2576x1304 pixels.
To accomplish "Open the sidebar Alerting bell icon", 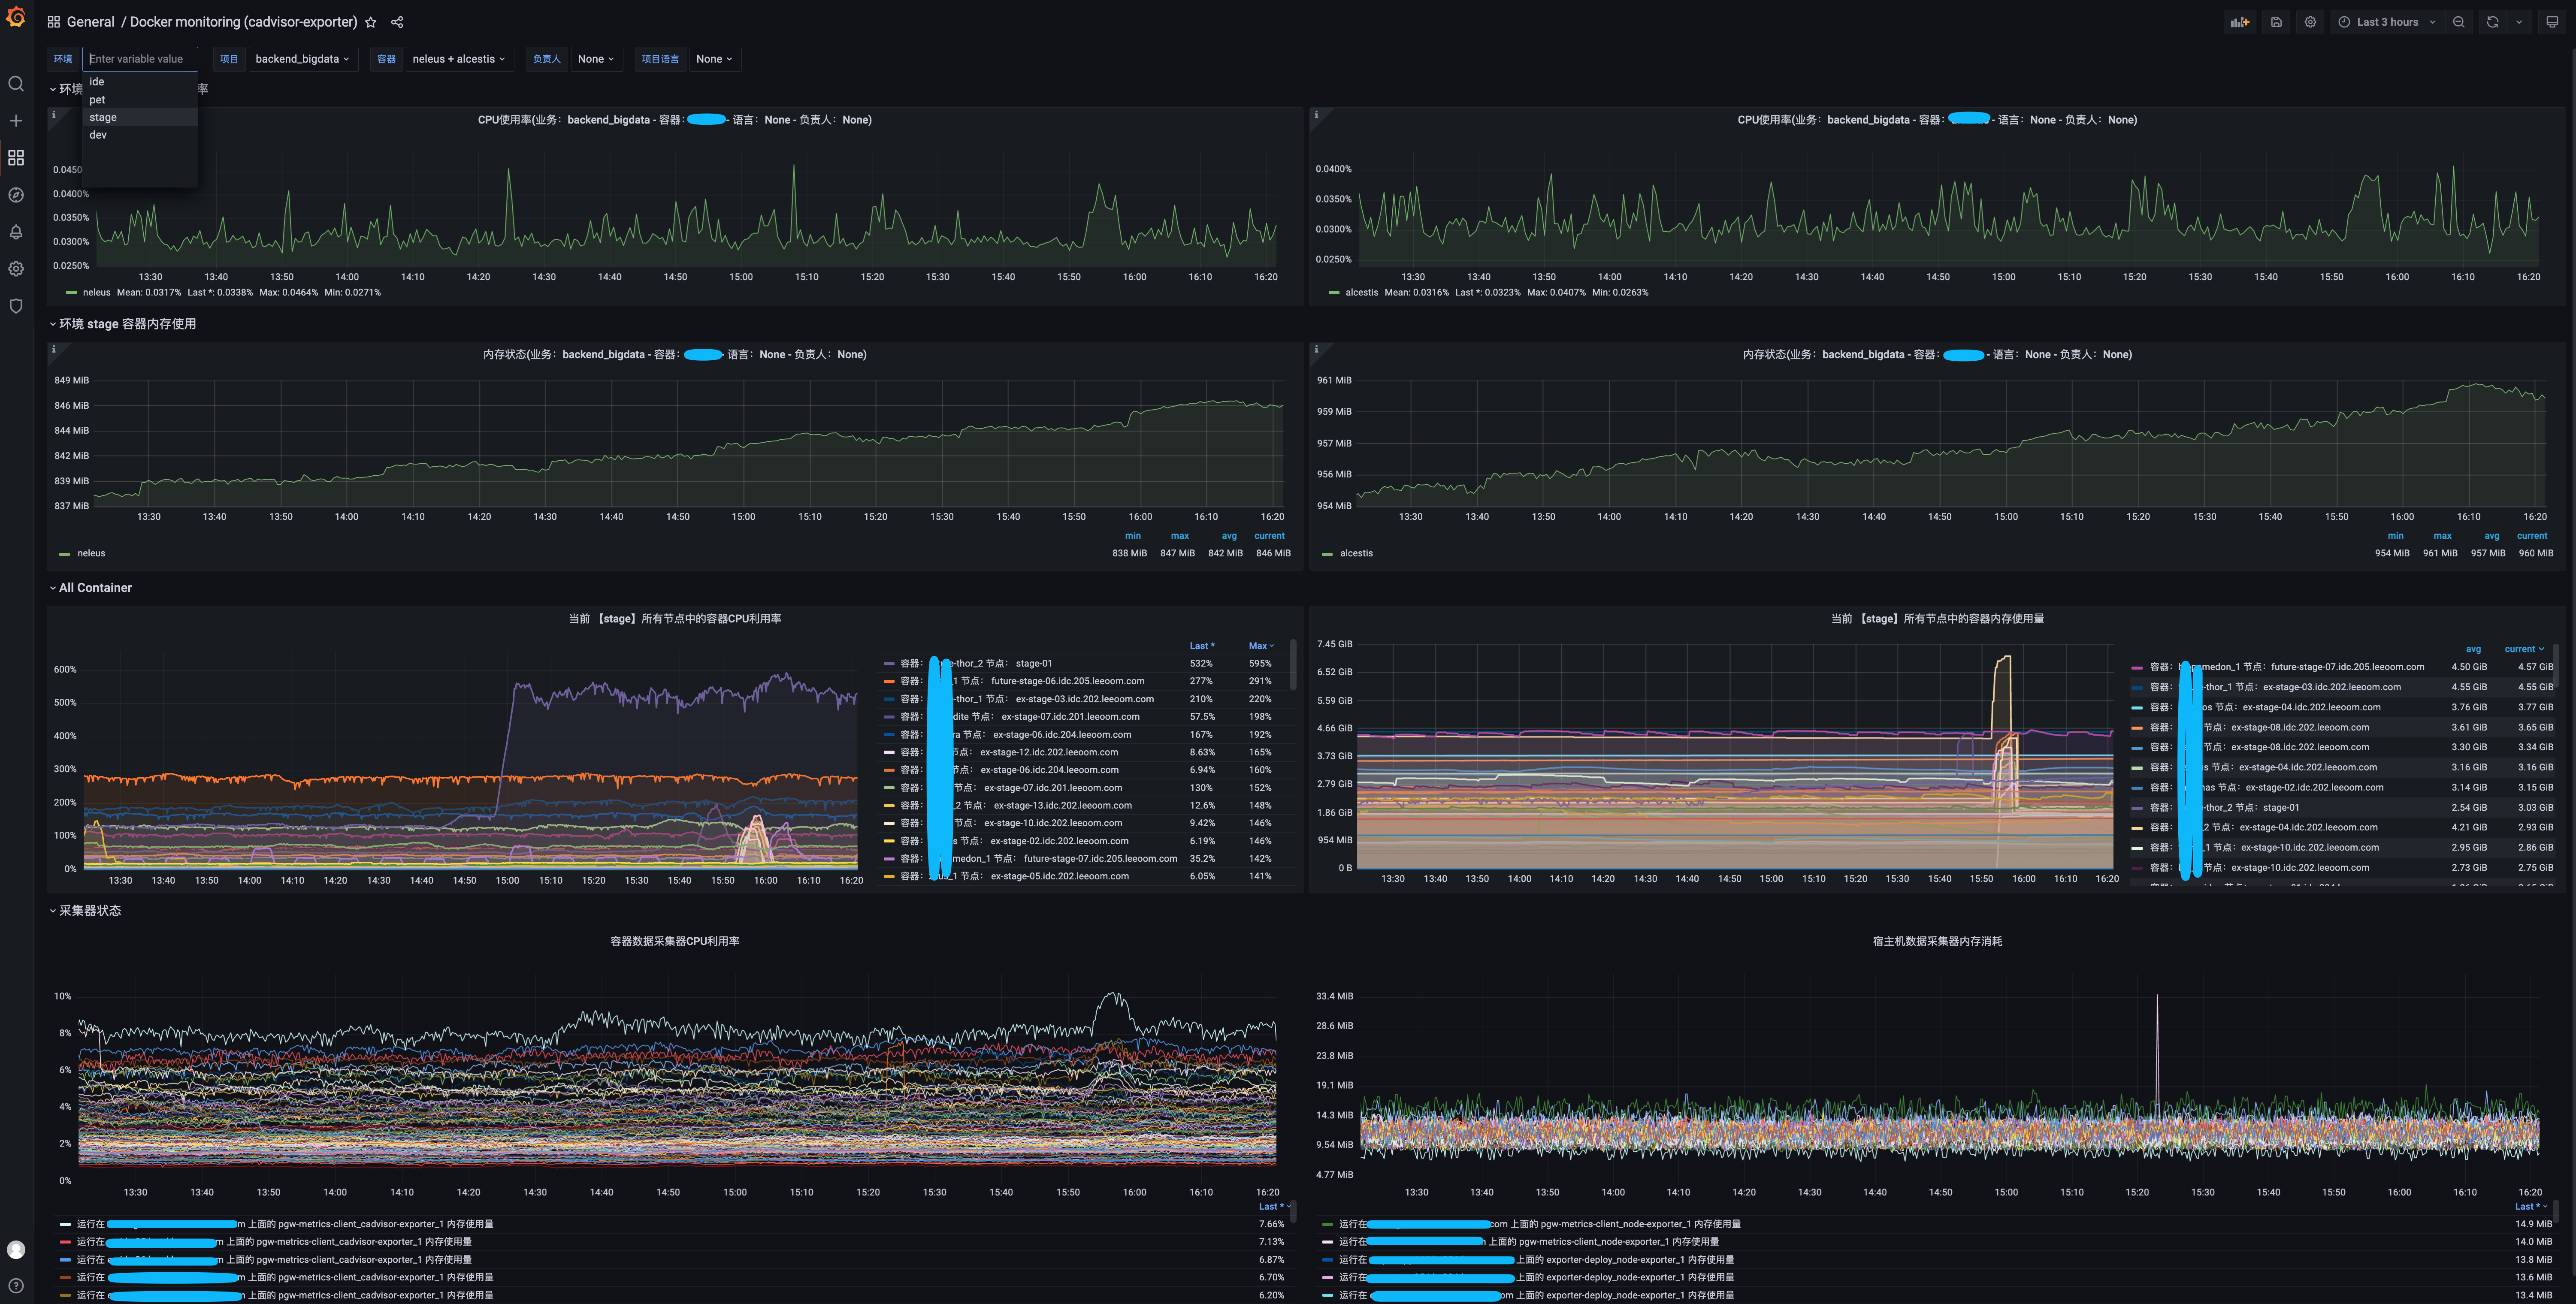I will [16, 232].
